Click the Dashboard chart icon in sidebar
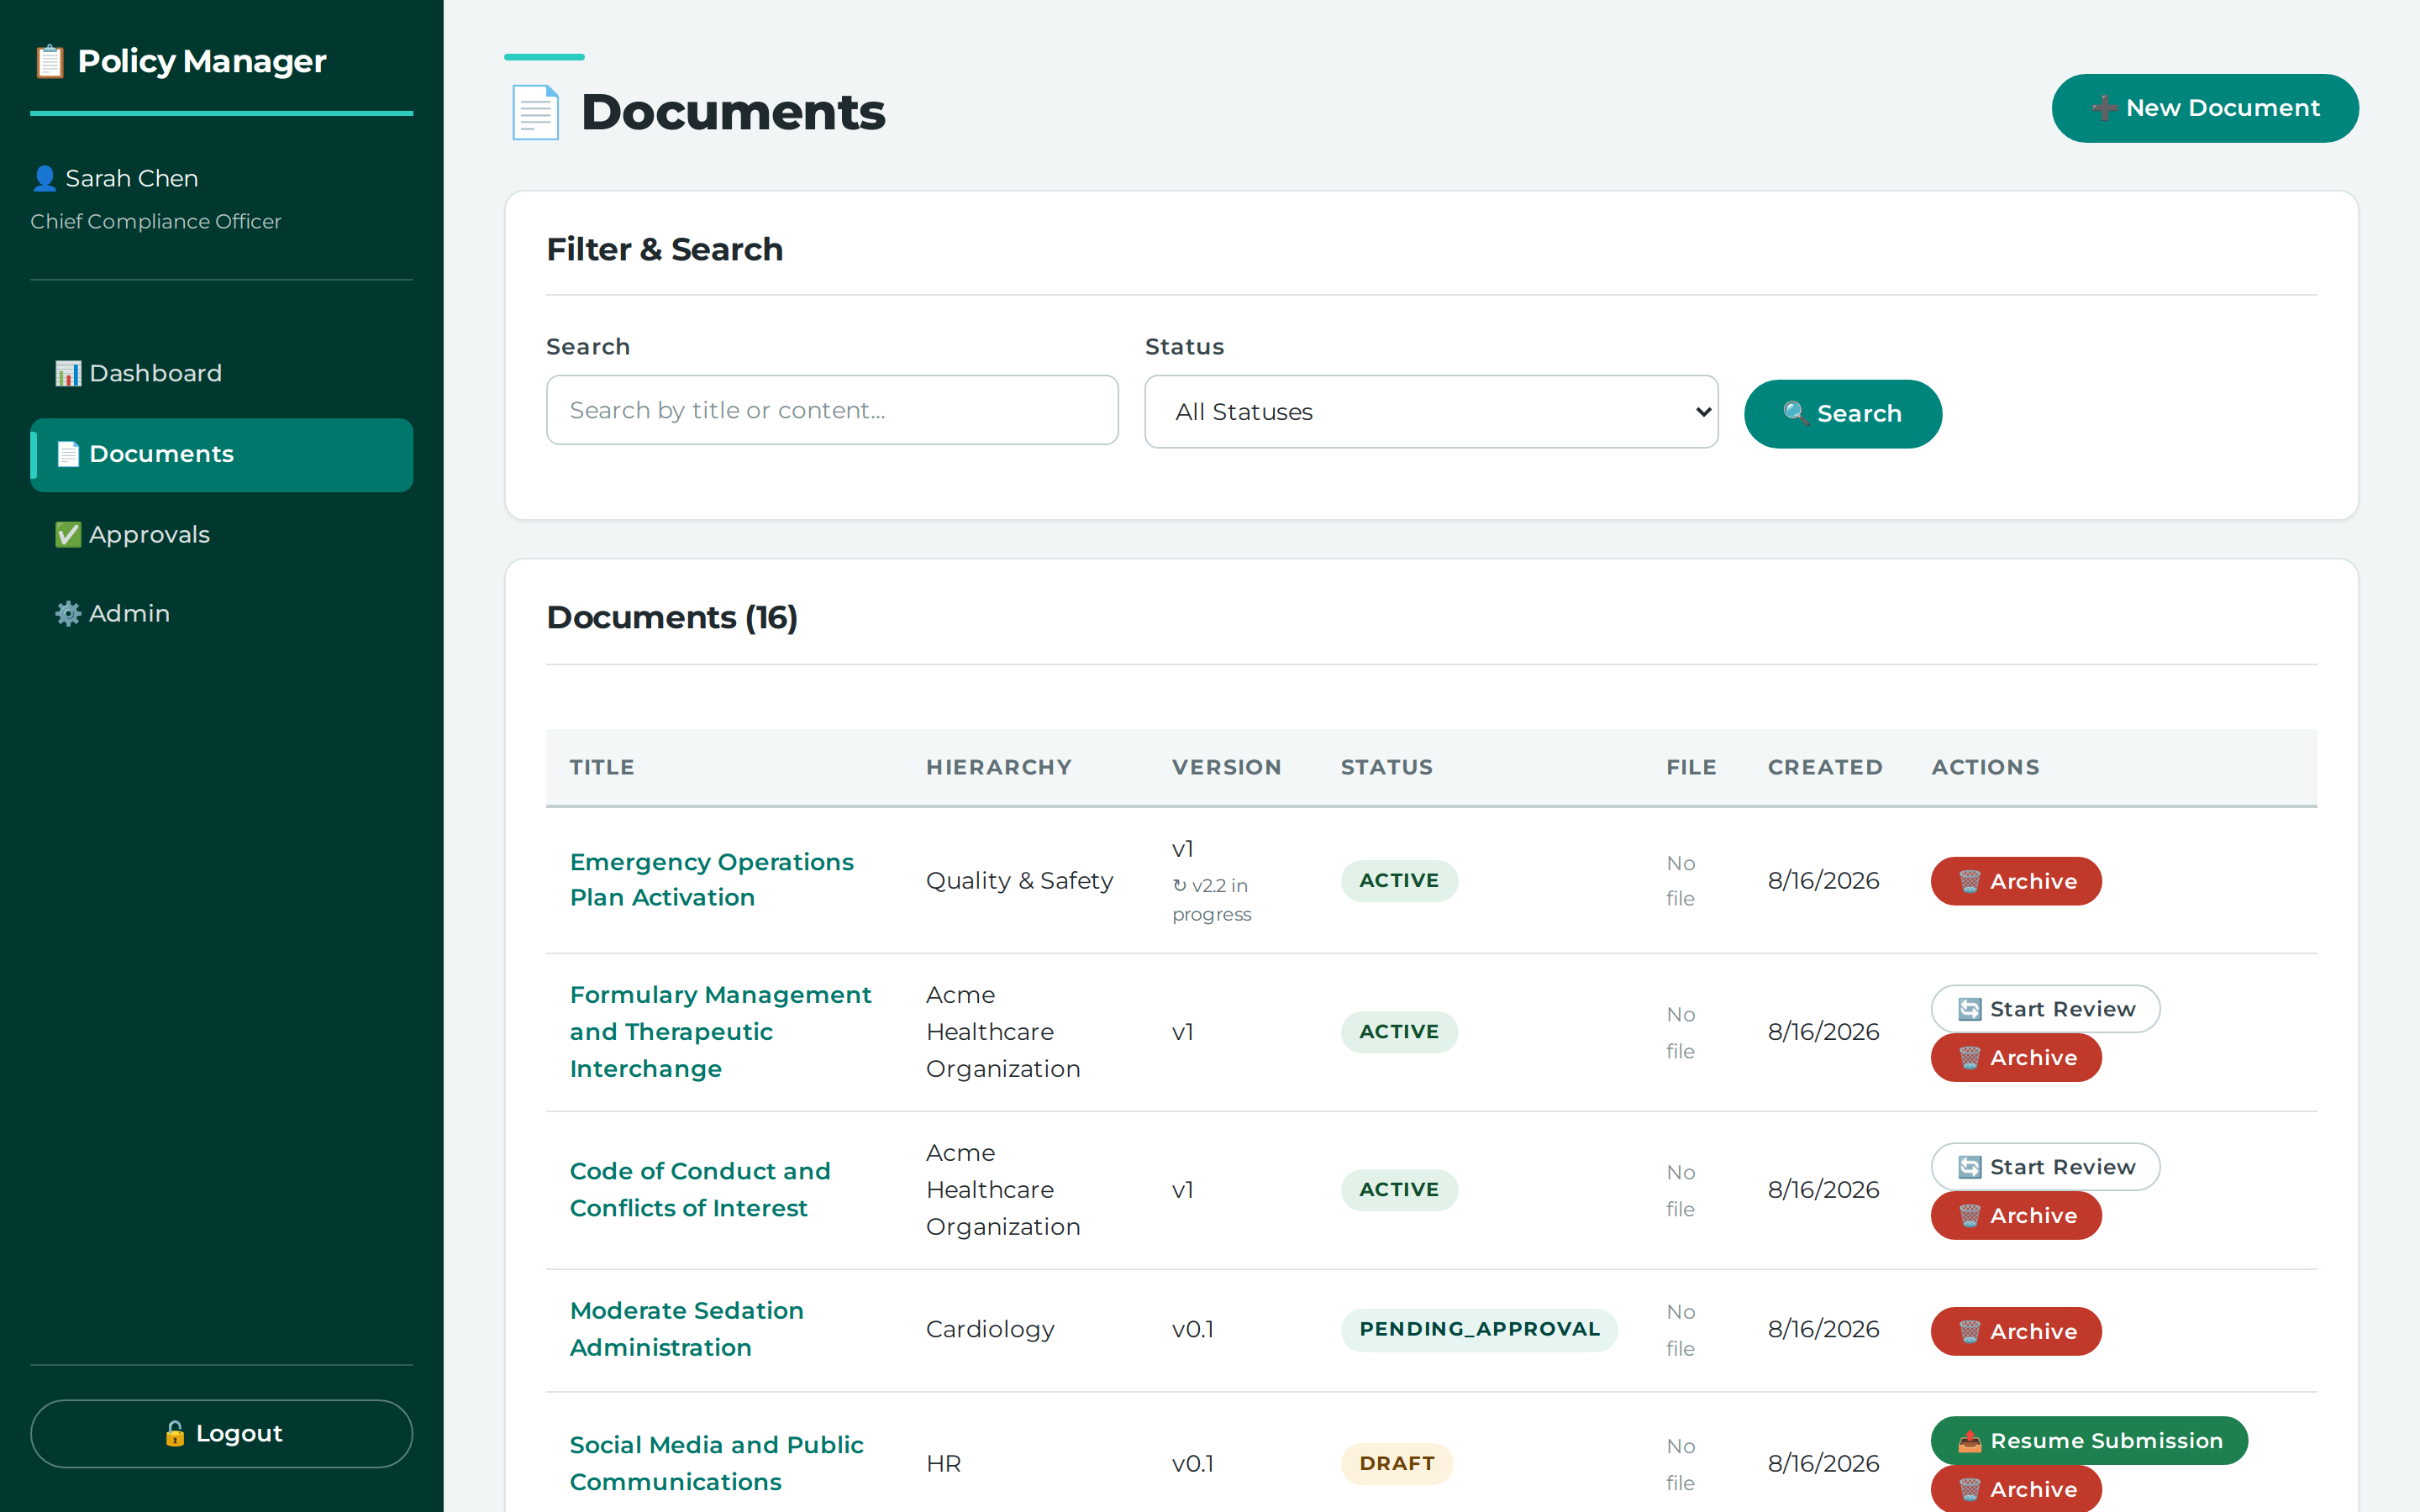The width and height of the screenshot is (2420, 1512). point(68,373)
